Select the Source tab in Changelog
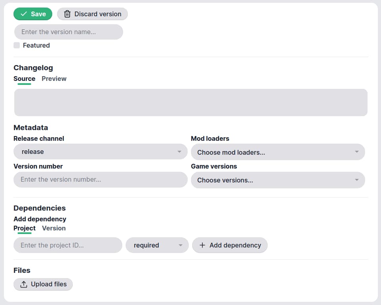This screenshot has height=305, width=381. 24,79
